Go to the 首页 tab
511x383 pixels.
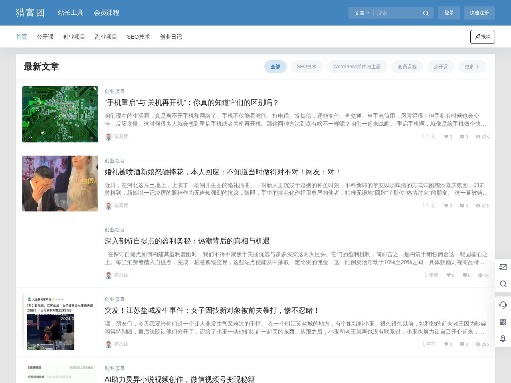click(x=22, y=37)
